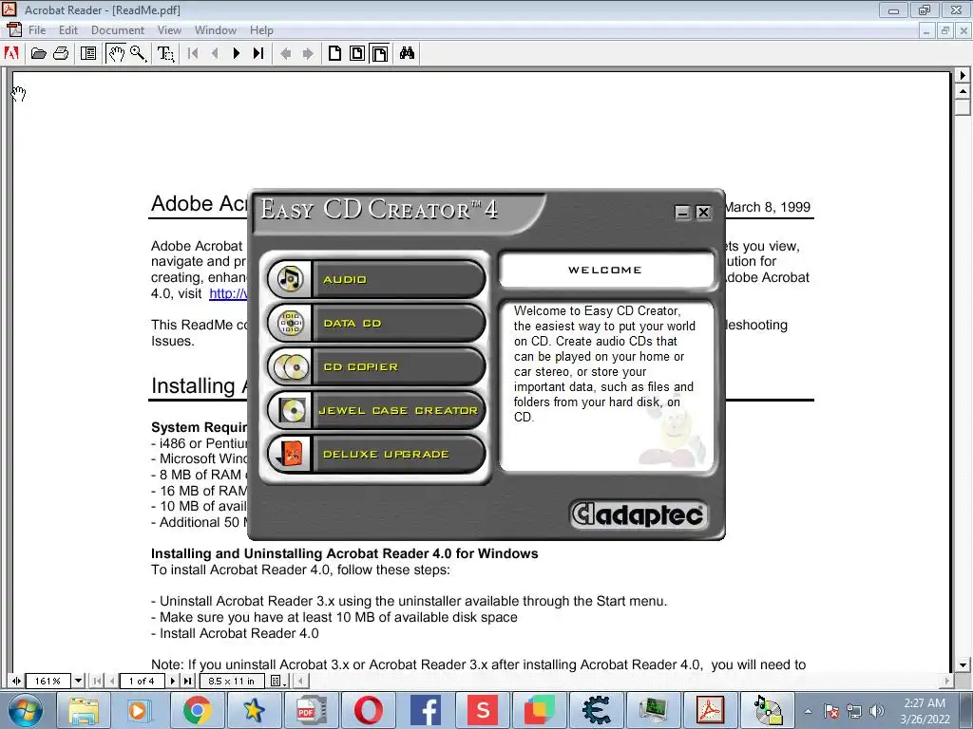Close the Easy CD Creator dialog
The image size is (973, 729).
(x=703, y=213)
